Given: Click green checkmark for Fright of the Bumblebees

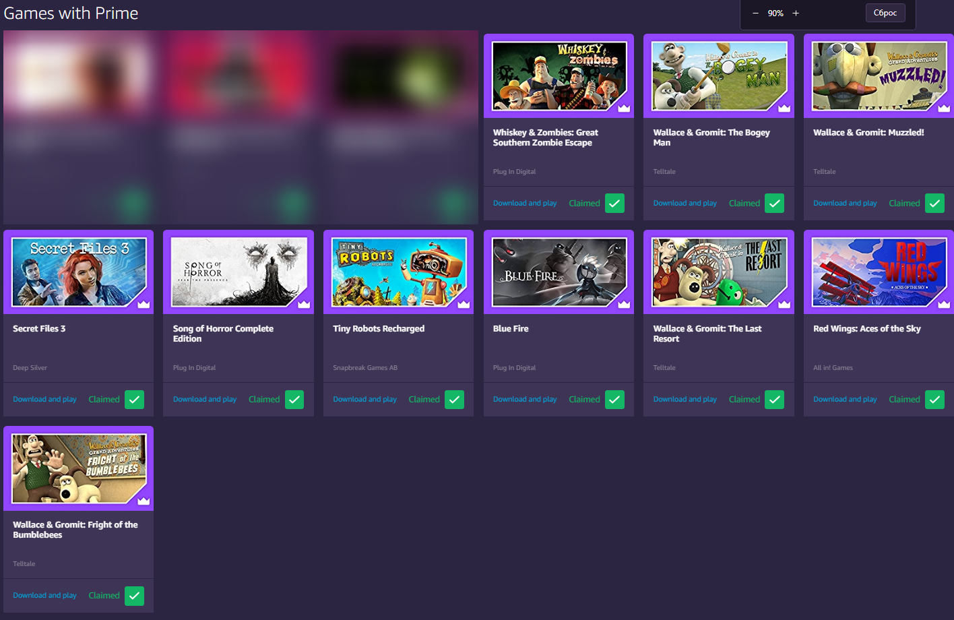Looking at the screenshot, I should click(x=135, y=596).
